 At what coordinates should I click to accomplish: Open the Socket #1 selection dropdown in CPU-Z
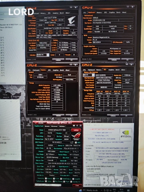[43, 55]
